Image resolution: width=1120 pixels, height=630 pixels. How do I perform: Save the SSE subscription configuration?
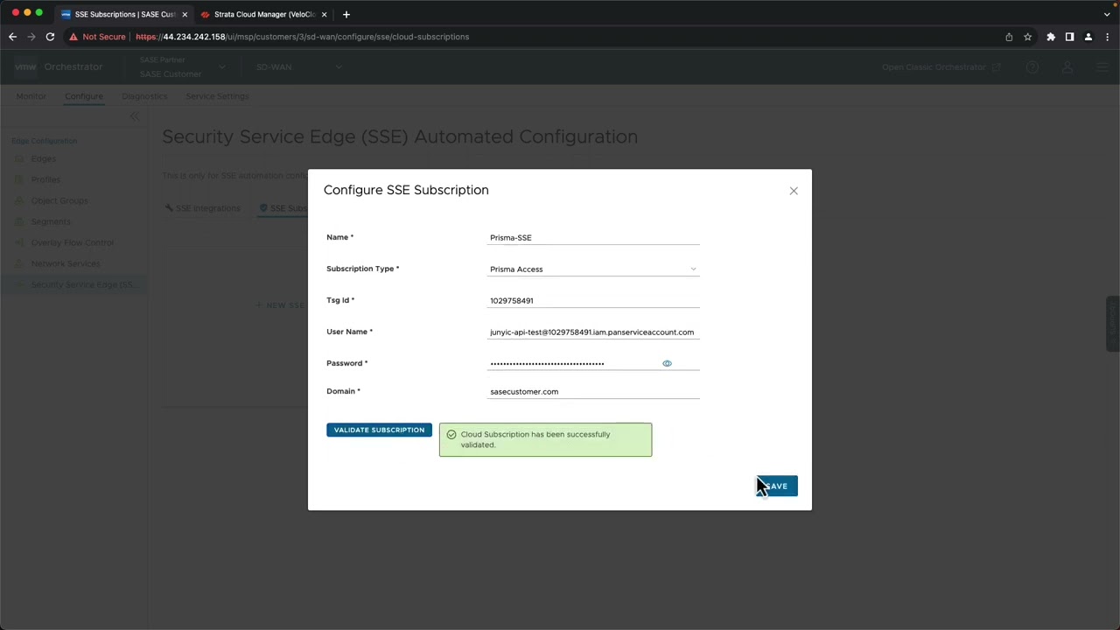pyautogui.click(x=775, y=486)
